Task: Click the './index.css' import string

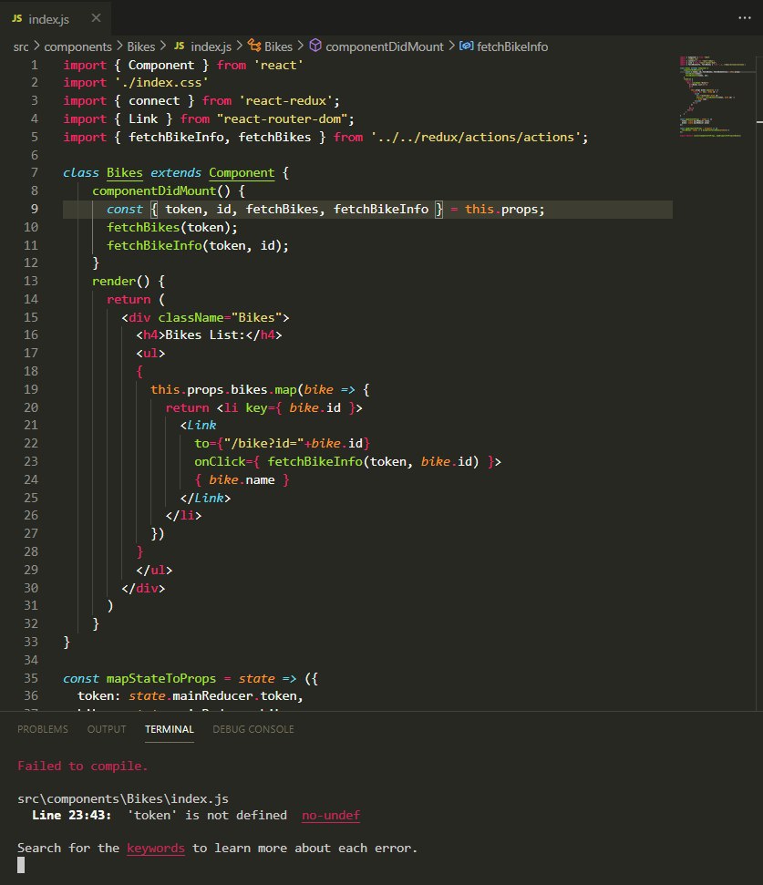Action: click(162, 83)
